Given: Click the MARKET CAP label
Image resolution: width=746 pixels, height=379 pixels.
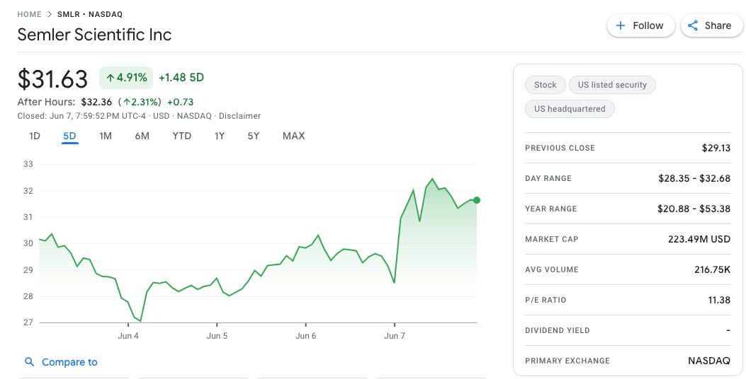Looking at the screenshot, I should (x=552, y=239).
